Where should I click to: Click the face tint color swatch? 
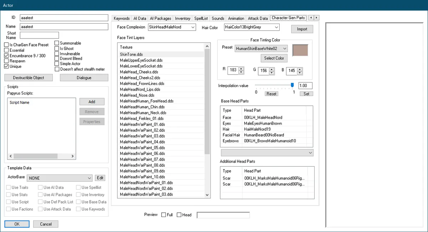point(300,50)
